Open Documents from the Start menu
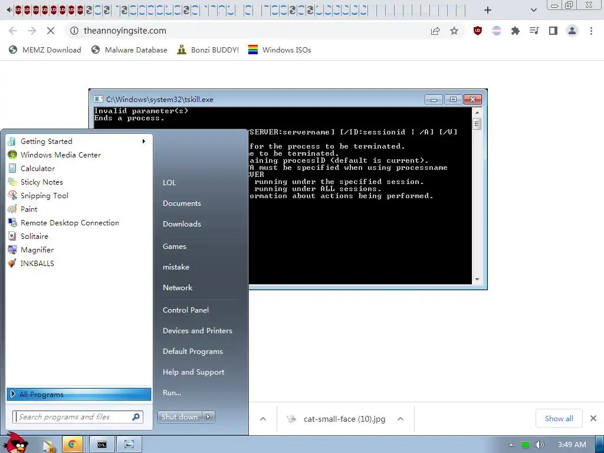The width and height of the screenshot is (604, 453). 182,203
